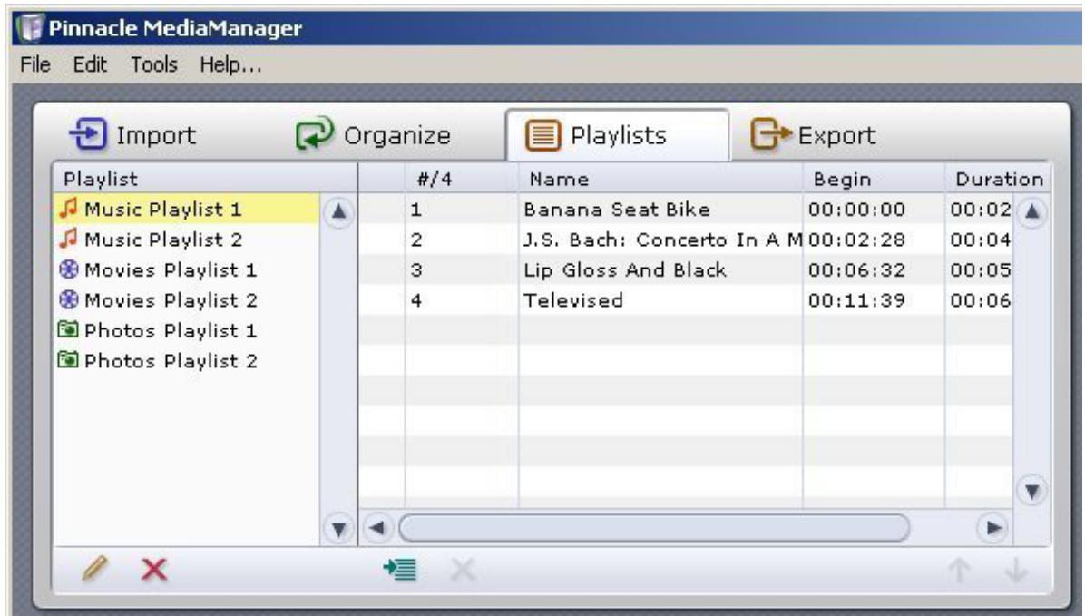Image resolution: width=1085 pixels, height=616 pixels.
Task: Click the move item down arrow icon
Action: 1016,571
